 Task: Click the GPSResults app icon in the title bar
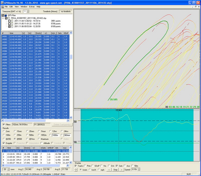(x=2, y=2)
